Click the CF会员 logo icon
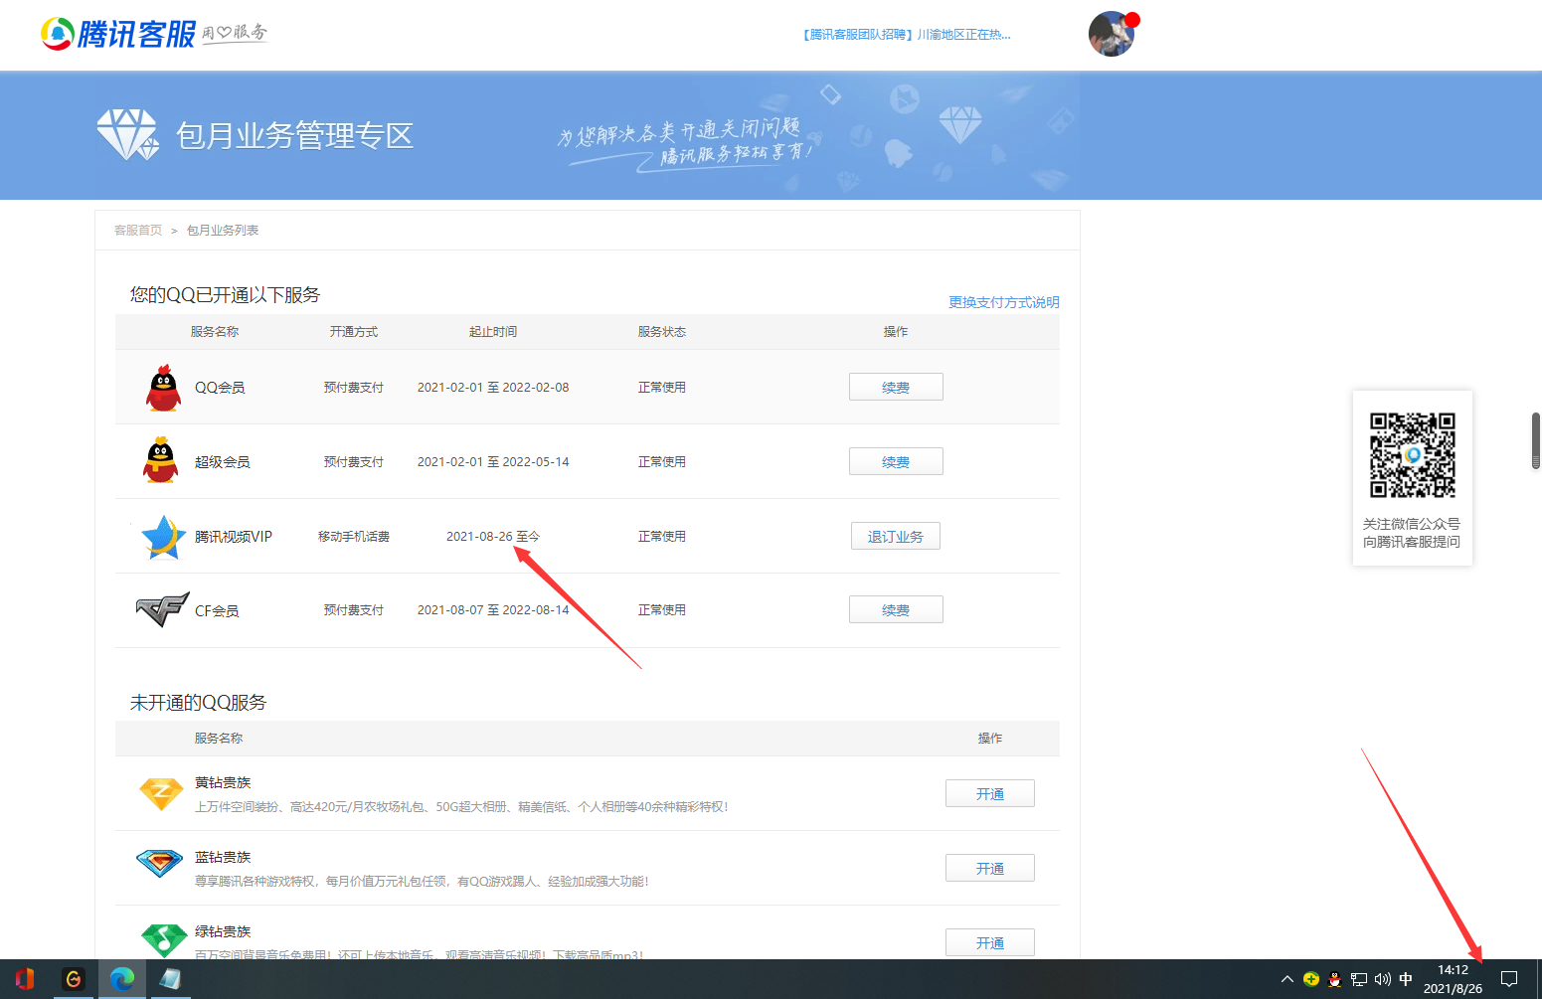1542x999 pixels. click(x=162, y=610)
